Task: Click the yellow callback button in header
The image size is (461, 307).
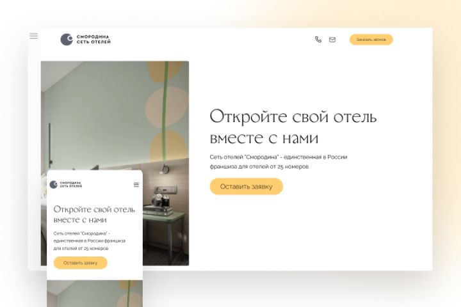Action: (371, 40)
